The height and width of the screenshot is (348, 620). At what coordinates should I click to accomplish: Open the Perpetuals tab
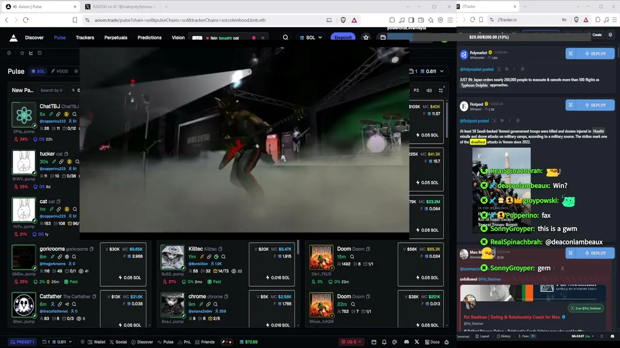click(116, 38)
